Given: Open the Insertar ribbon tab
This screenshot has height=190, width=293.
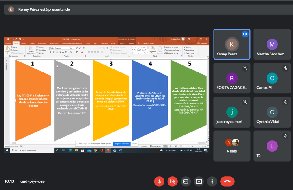Looking at the screenshot, I should pyautogui.click(x=24, y=44).
